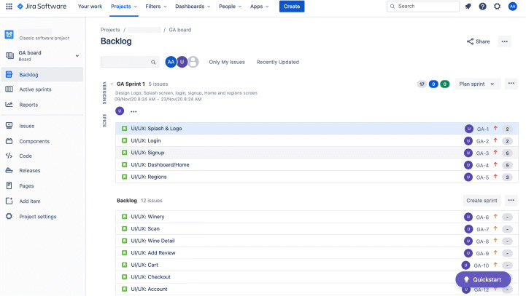
Task: Expand the Filters dropdown menu
Action: (156, 7)
